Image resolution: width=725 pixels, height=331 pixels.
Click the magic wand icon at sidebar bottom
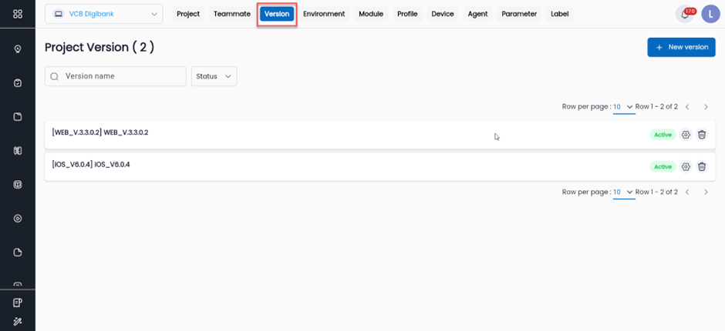(18, 321)
